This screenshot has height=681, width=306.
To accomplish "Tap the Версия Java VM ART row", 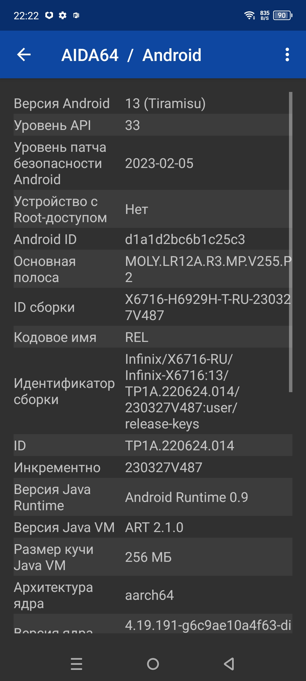I will [153, 527].
